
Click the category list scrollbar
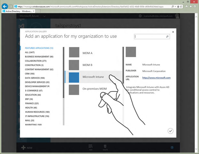pos(64,72)
